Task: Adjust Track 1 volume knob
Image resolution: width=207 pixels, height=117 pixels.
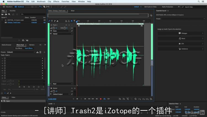Action: (54, 28)
